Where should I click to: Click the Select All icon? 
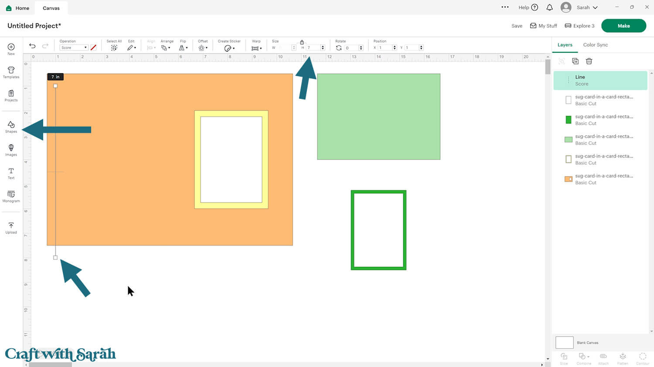pos(114,48)
